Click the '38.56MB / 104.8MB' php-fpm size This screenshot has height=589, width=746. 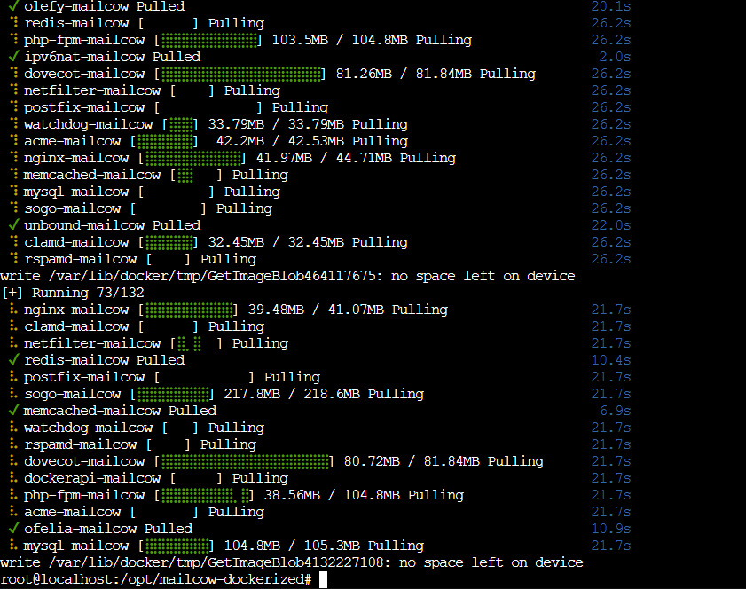(x=332, y=495)
